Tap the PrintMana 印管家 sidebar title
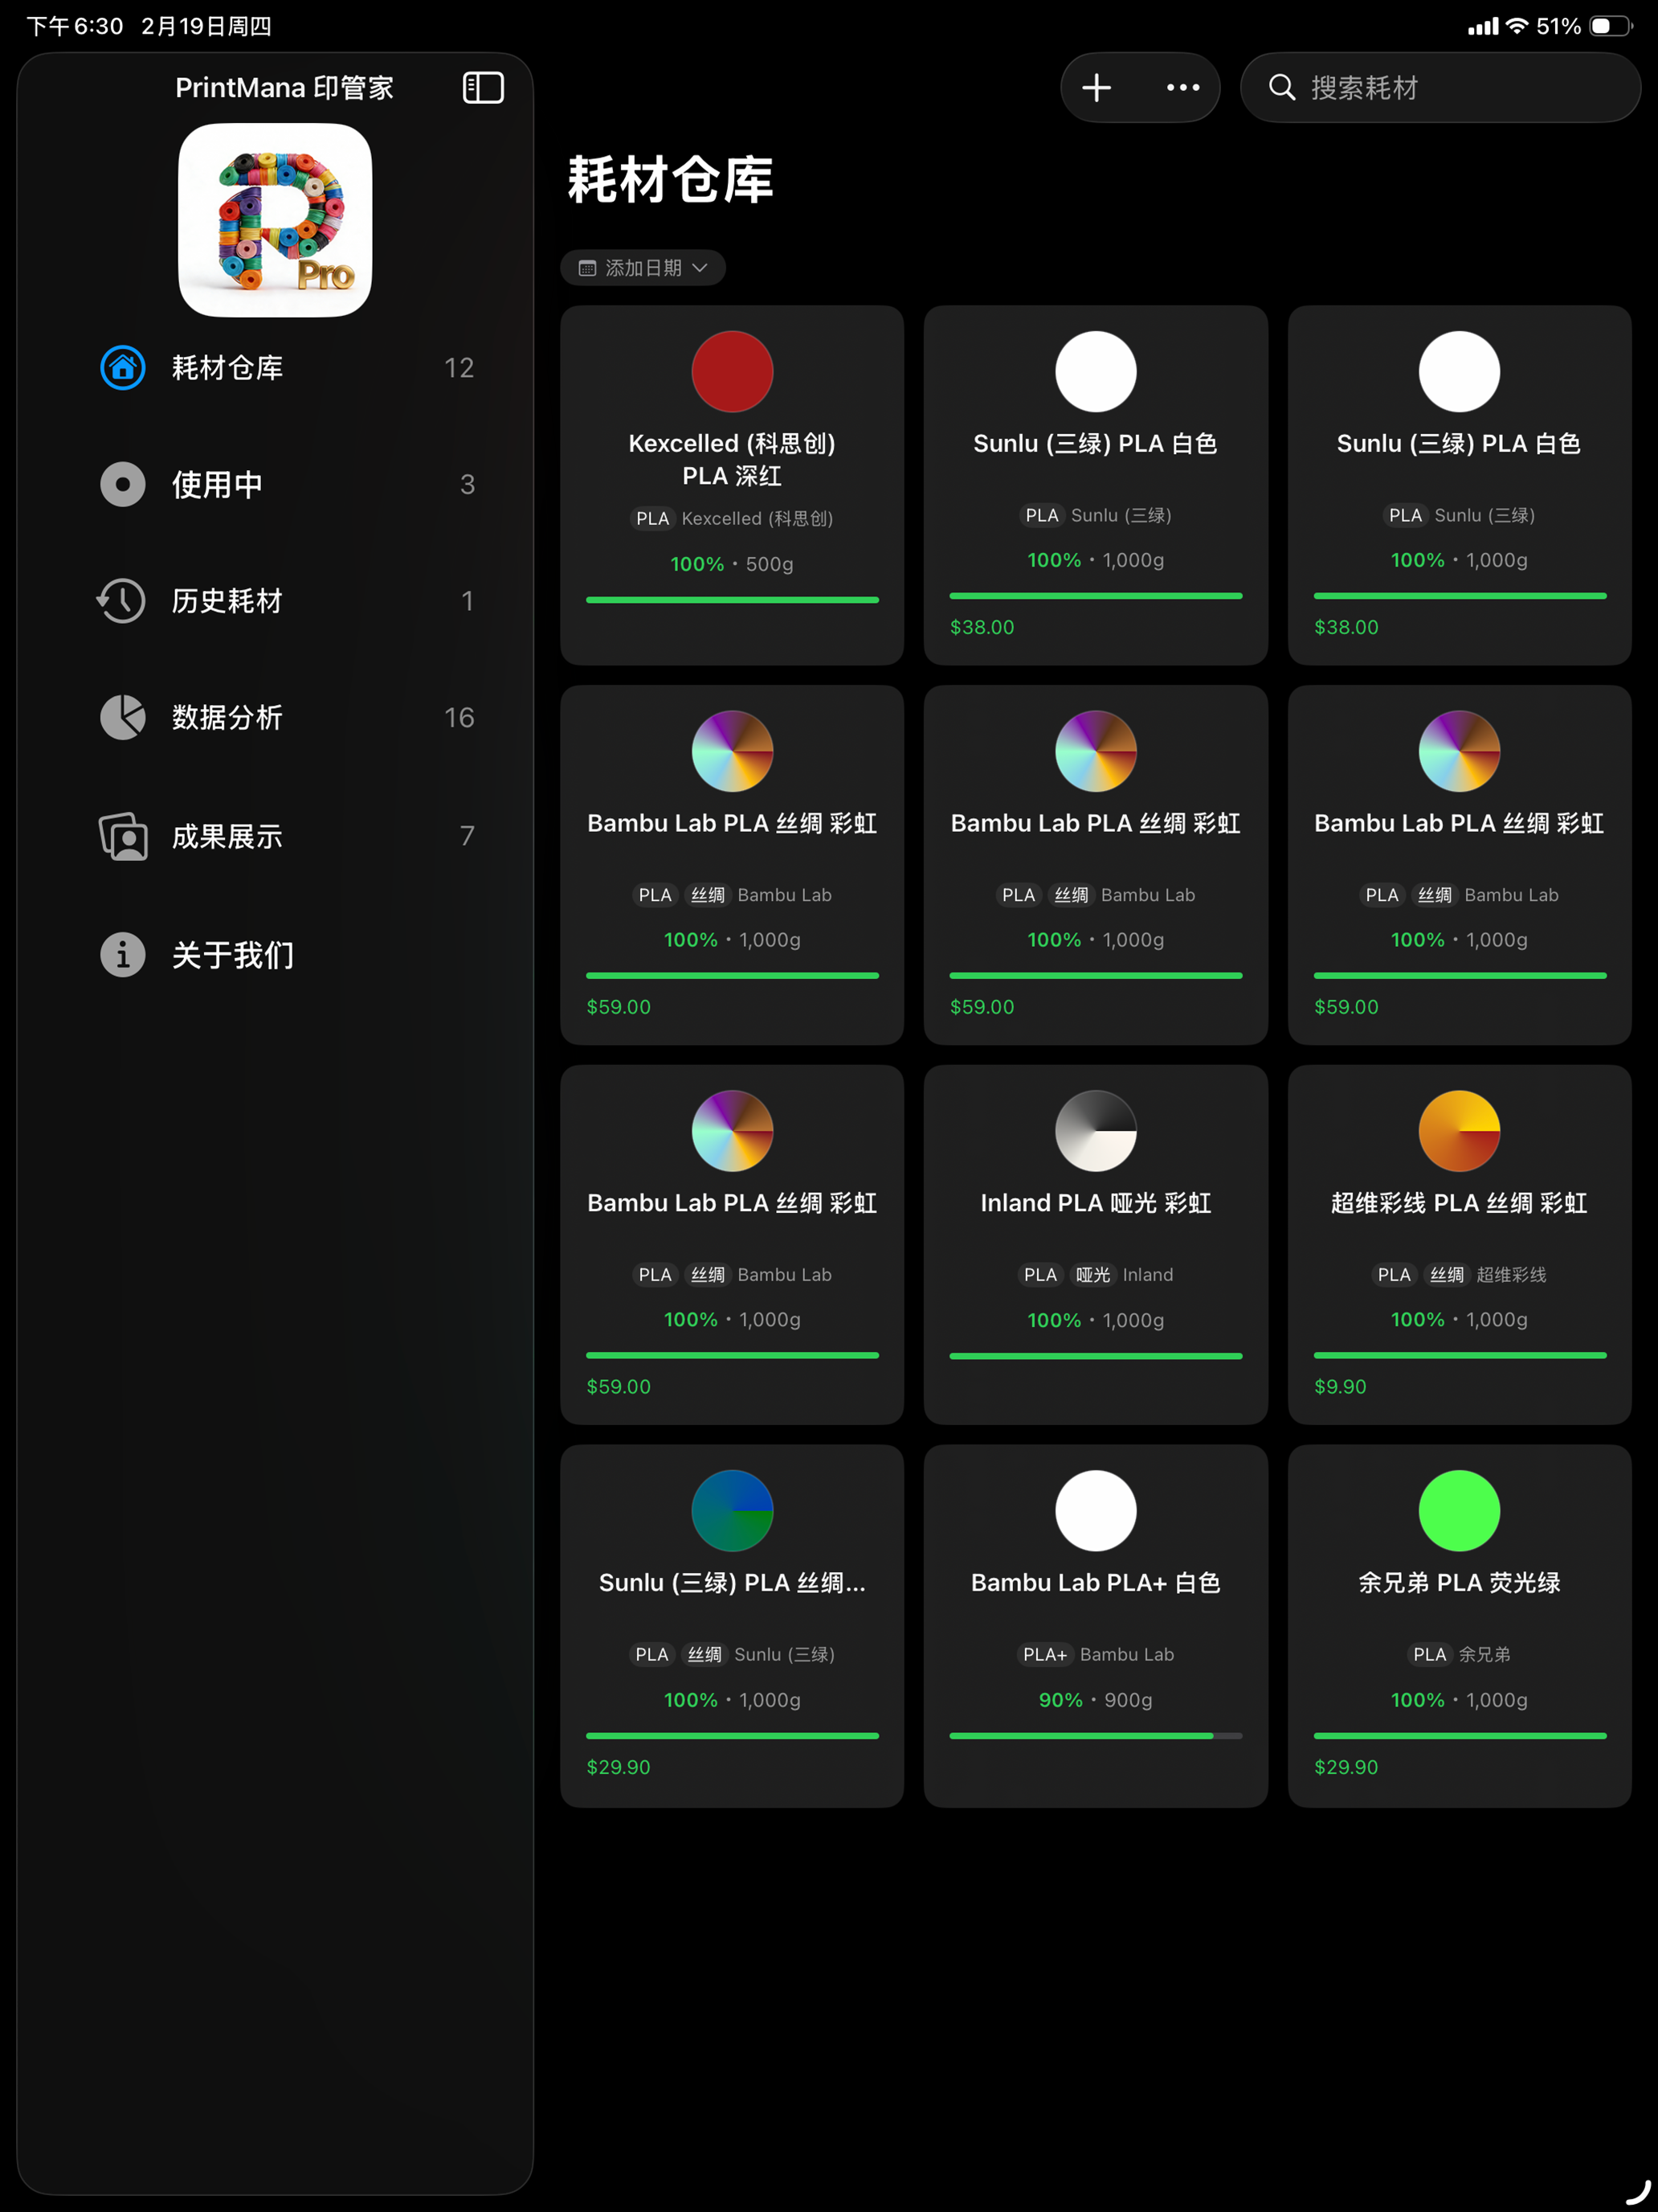 285,88
